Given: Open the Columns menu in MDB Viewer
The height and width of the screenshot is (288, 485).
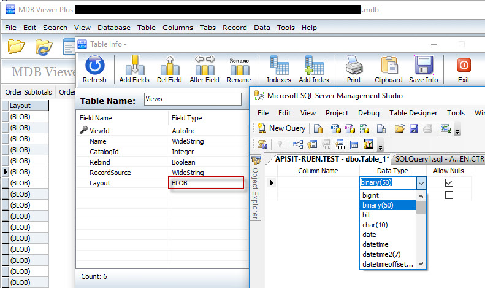Looking at the screenshot, I should (178, 28).
